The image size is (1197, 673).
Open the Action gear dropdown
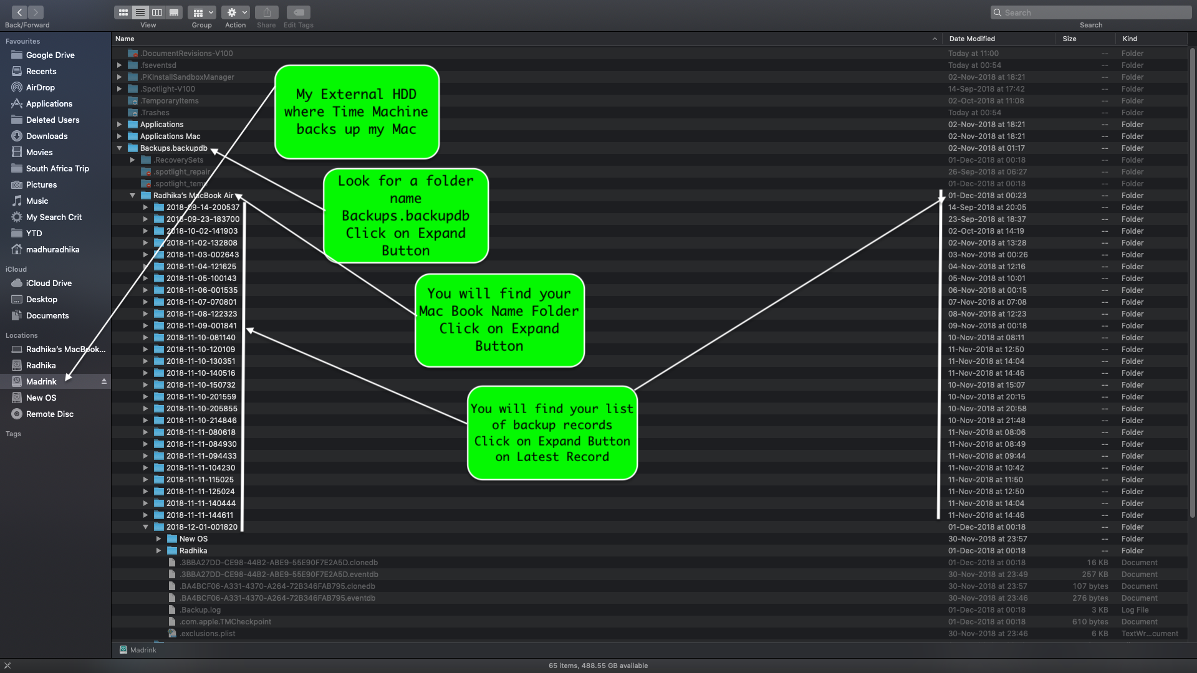click(x=236, y=12)
